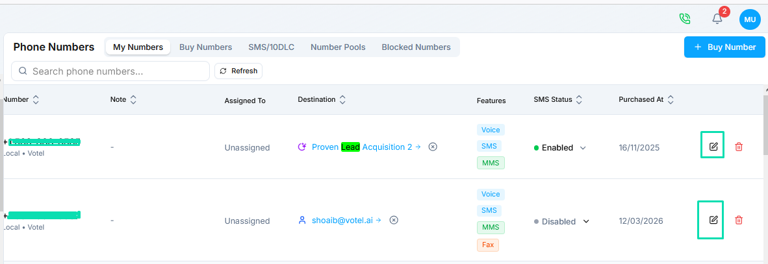Remove shoaib@votel.ai destination
Image resolution: width=768 pixels, height=264 pixels.
pyautogui.click(x=393, y=220)
